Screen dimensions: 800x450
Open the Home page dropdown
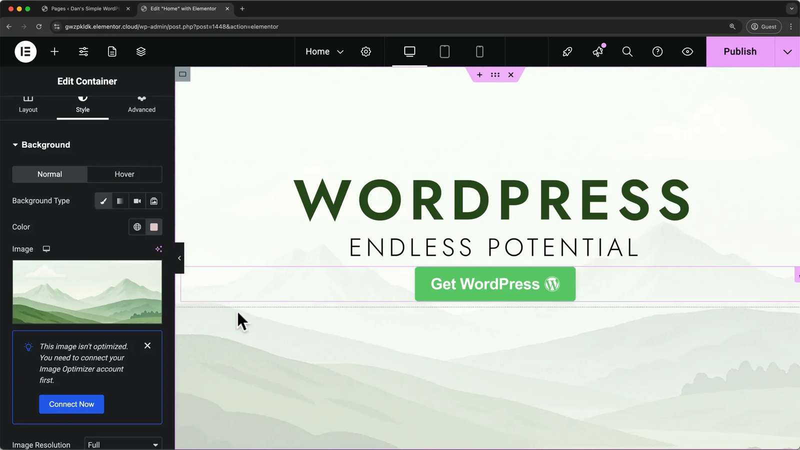[324, 51]
